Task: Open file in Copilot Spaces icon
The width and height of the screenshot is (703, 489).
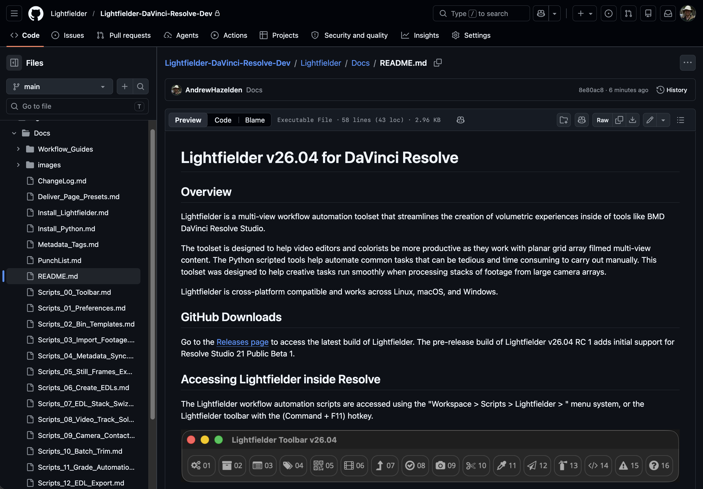Action: click(563, 120)
